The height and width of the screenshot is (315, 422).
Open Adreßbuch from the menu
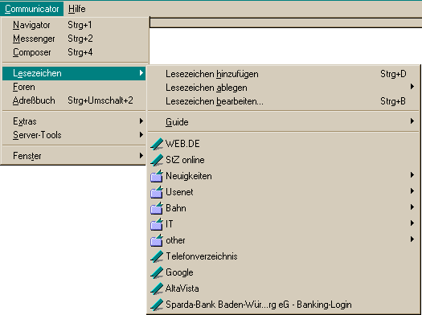coord(74,100)
